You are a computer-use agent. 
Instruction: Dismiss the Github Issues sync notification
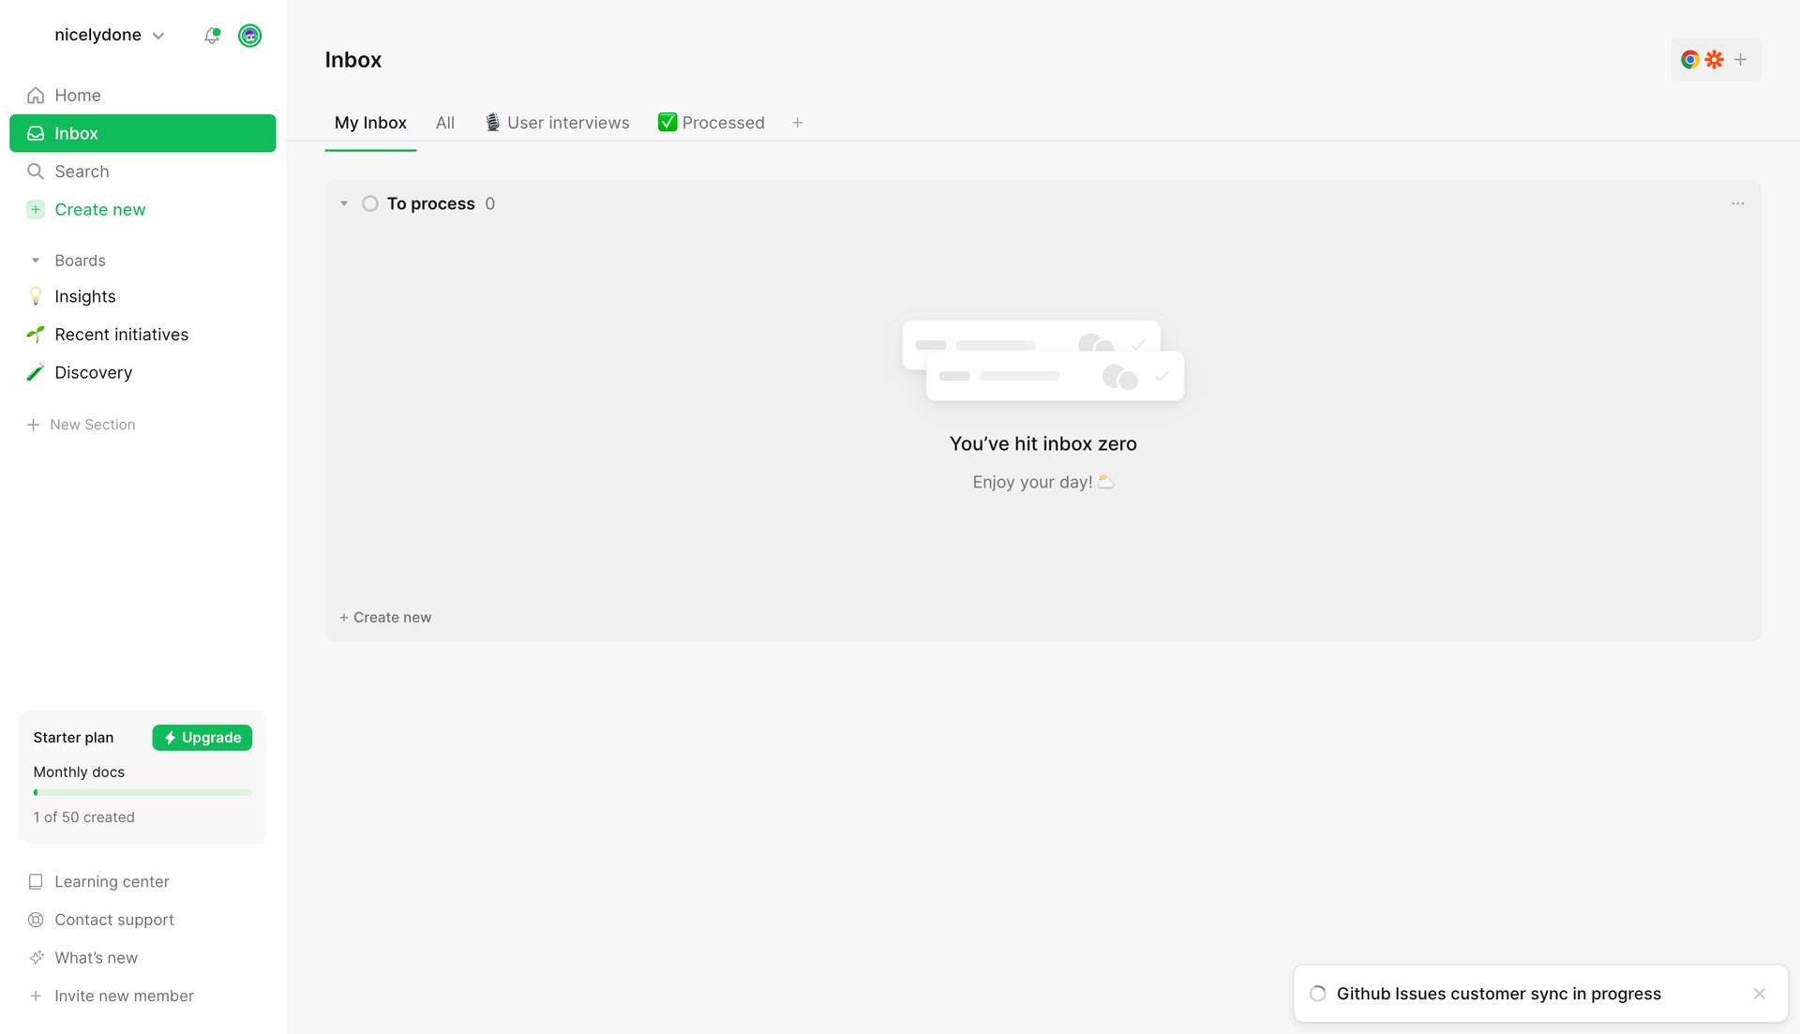pos(1760,993)
